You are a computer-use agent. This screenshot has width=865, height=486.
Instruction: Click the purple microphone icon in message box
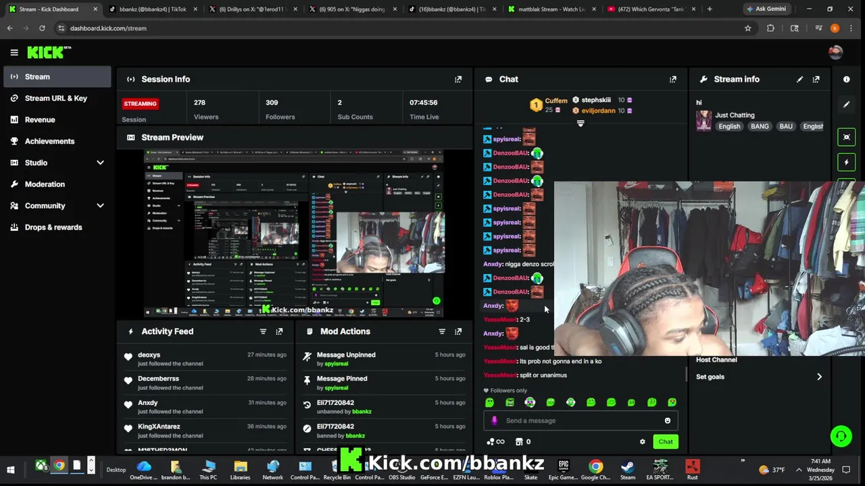coord(495,421)
